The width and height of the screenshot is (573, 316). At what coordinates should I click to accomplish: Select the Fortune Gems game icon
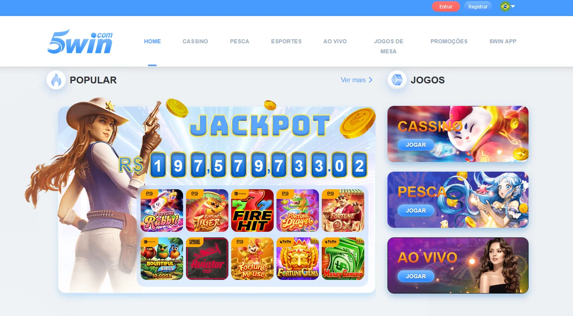[298, 259]
